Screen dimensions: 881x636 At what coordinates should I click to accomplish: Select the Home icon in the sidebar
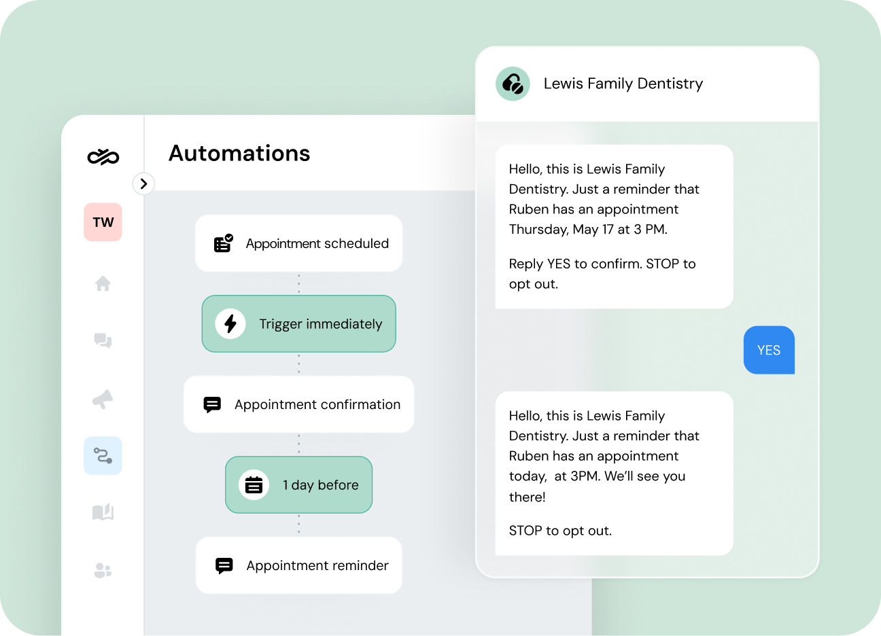103,283
